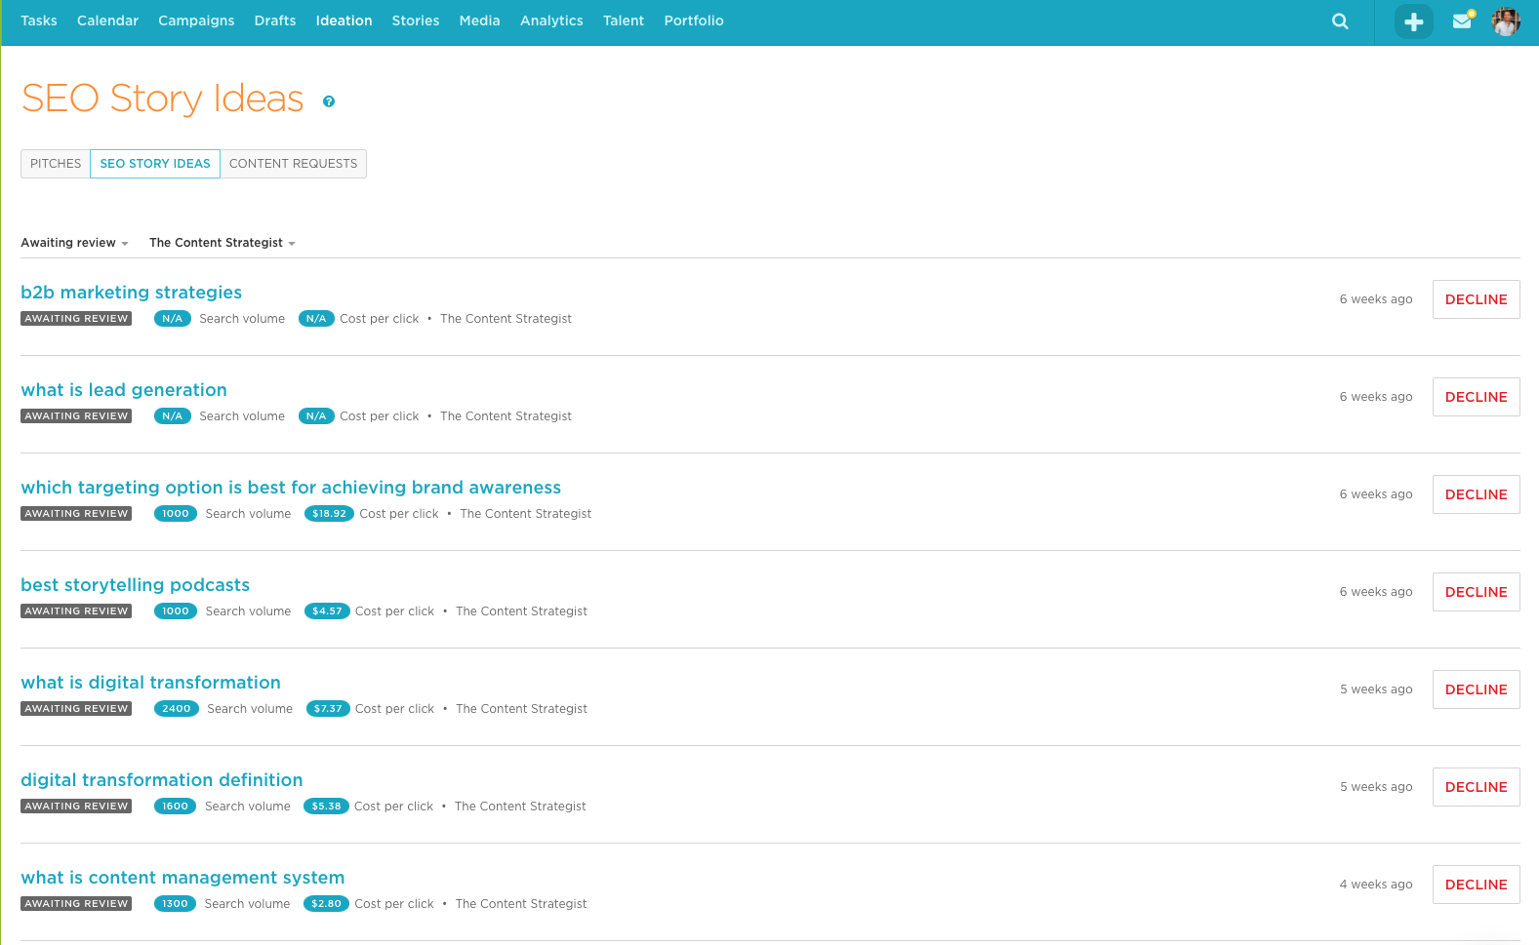Decline what is content management system
This screenshot has height=945, width=1539.
point(1476,885)
